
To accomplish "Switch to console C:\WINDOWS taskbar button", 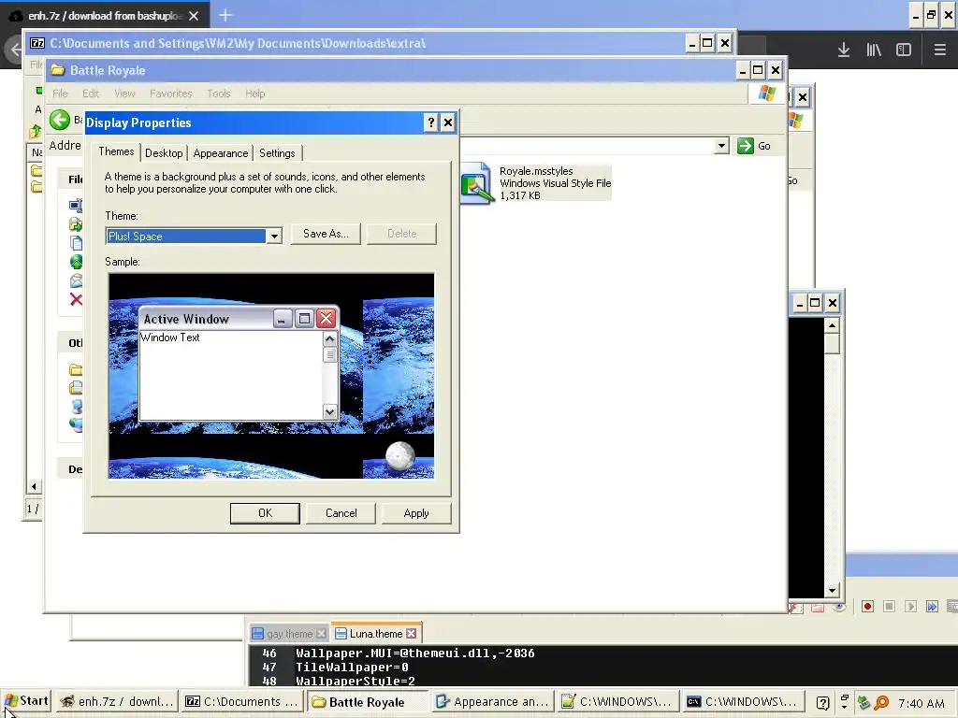I will coord(743,702).
